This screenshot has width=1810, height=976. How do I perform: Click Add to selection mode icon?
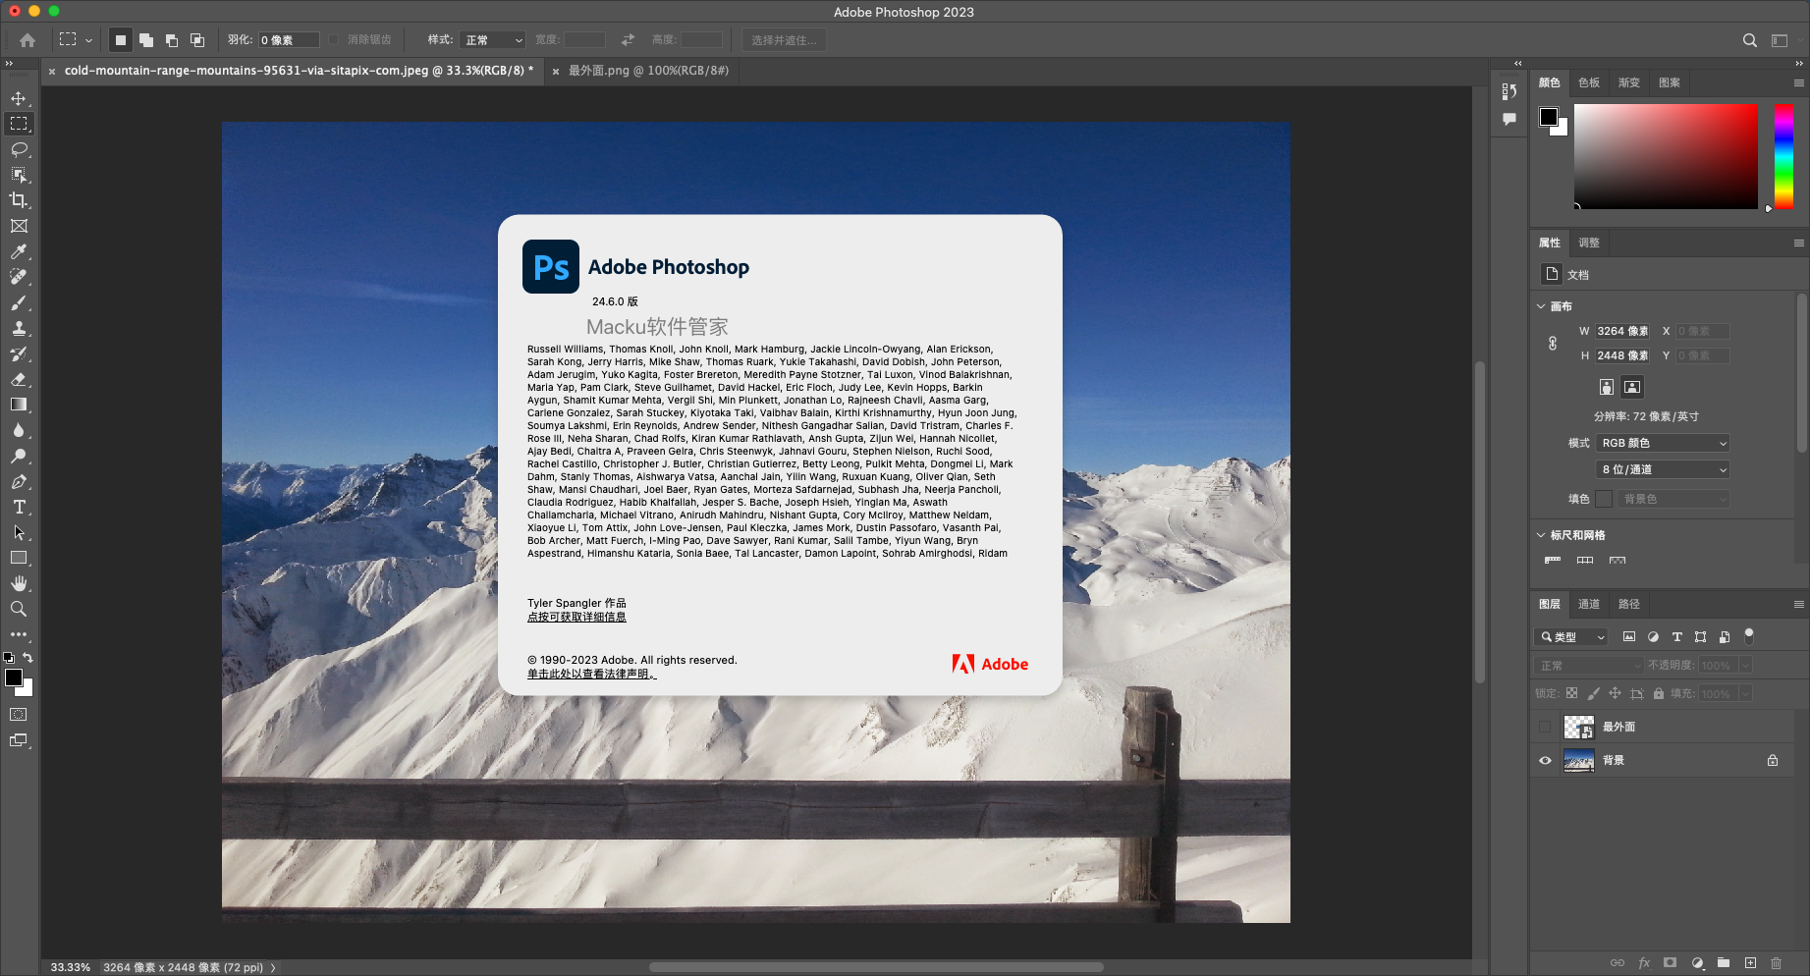(x=146, y=40)
